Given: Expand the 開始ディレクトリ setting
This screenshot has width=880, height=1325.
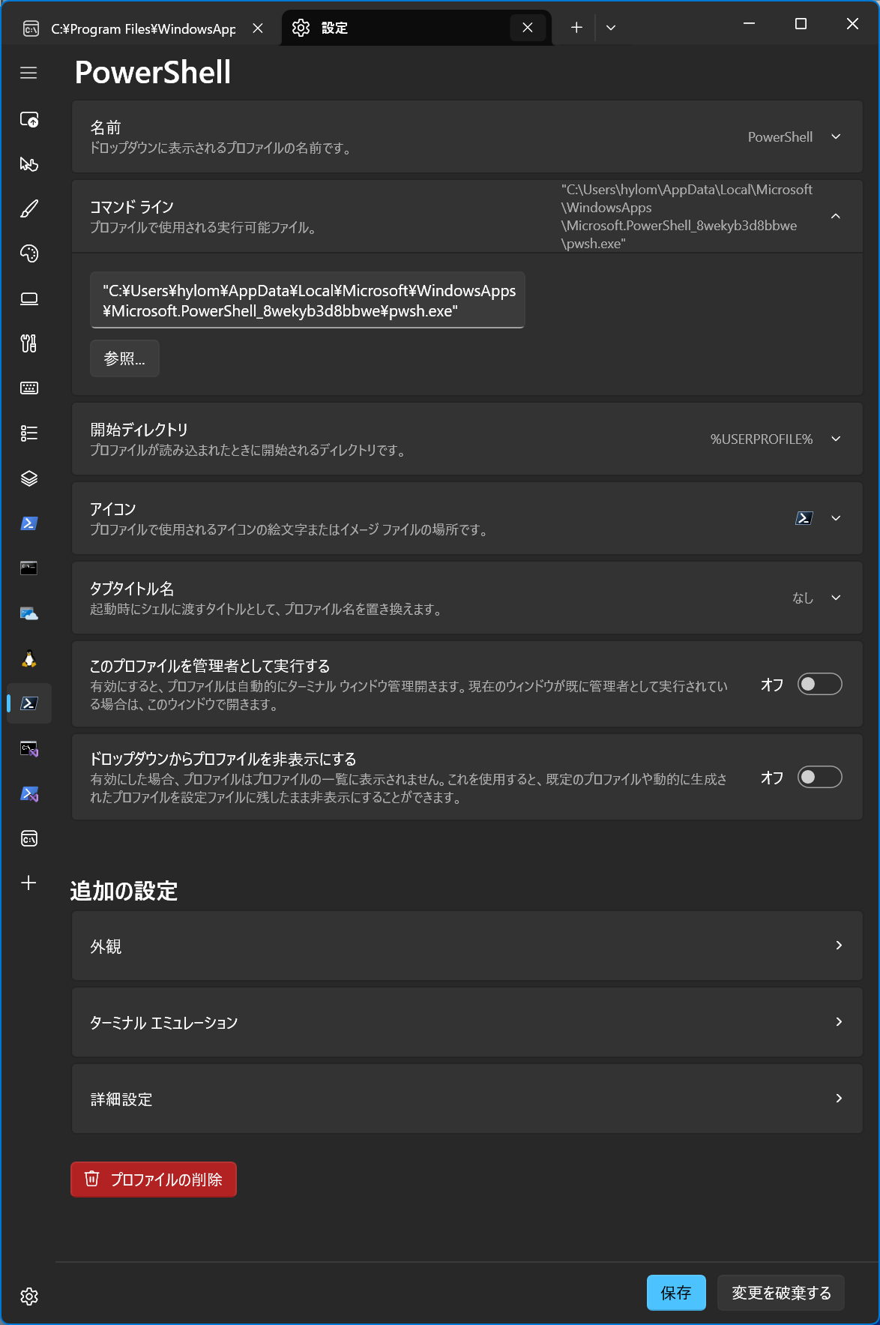Looking at the screenshot, I should click(x=467, y=439).
